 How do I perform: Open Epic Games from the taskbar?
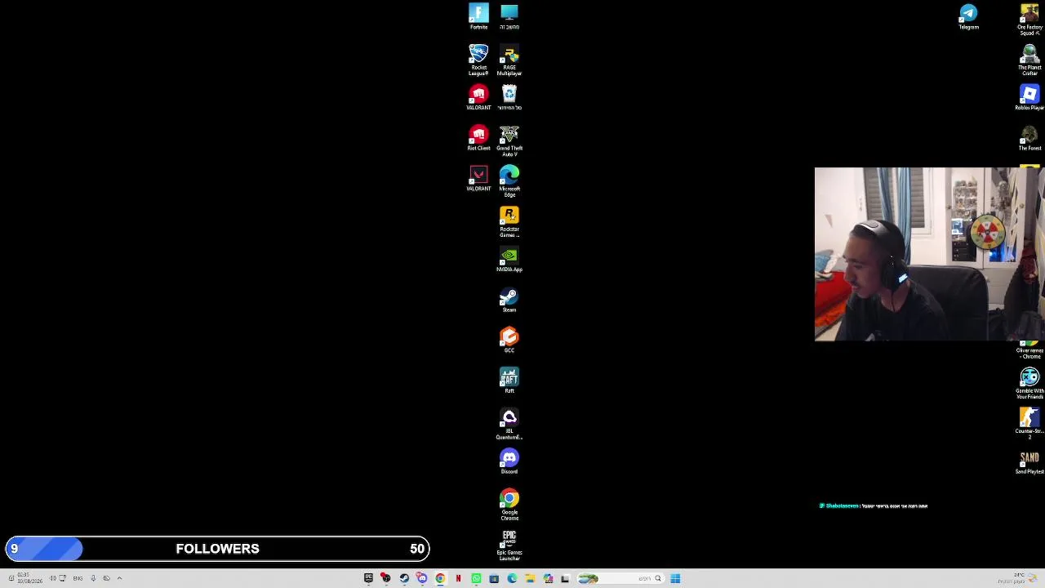pos(368,578)
